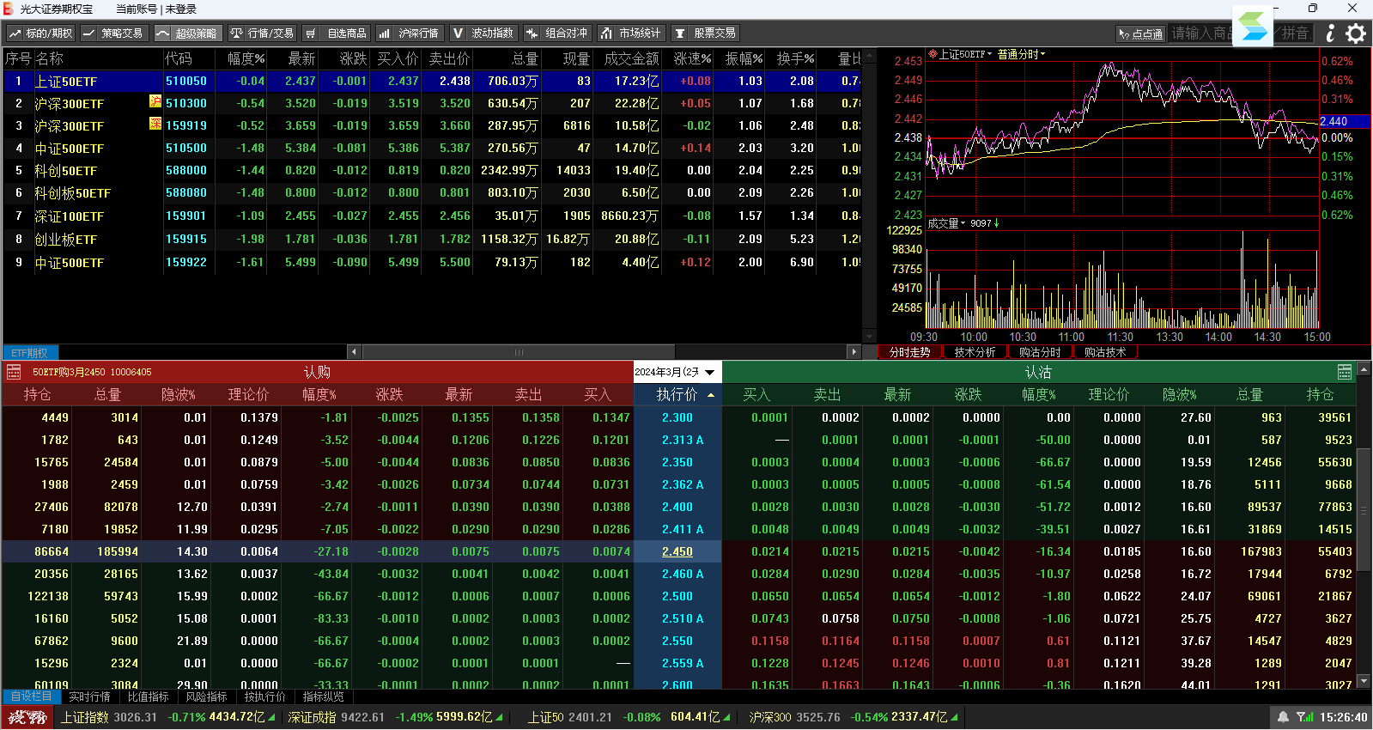Click the option chain scroll-up arrow
The image size is (1373, 730).
[1364, 369]
